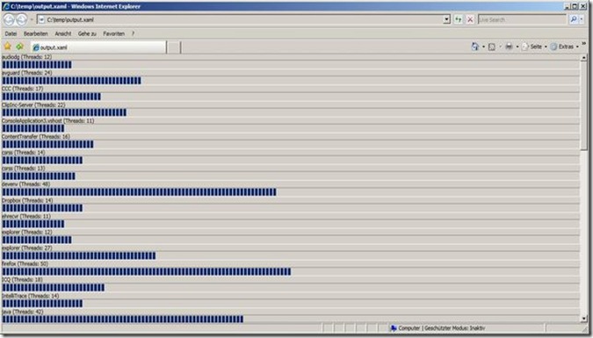Open the Datei menu
Image resolution: width=593 pixels, height=338 pixels.
pyautogui.click(x=11, y=33)
